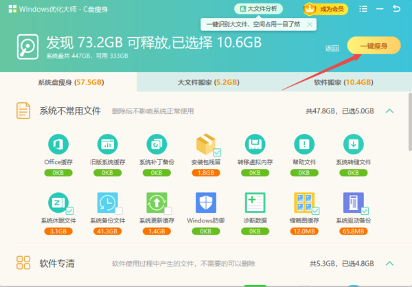Click the 一键瘦身 button

[x=373, y=45]
